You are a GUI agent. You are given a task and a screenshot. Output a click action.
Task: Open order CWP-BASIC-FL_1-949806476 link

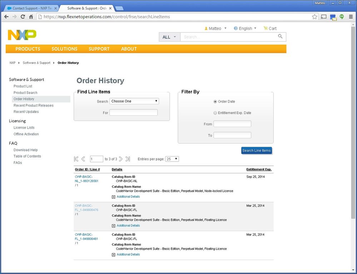click(86, 208)
